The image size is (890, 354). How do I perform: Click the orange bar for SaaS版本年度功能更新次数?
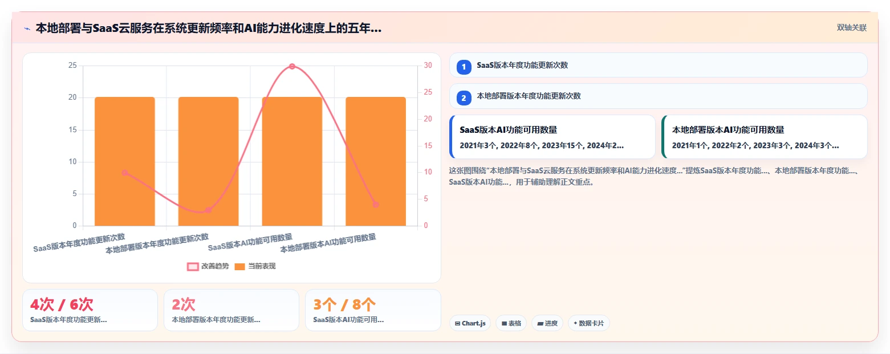tap(125, 161)
